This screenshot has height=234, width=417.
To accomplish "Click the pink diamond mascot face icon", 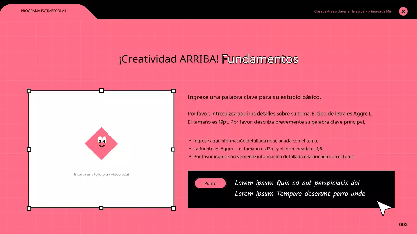I will (101, 143).
